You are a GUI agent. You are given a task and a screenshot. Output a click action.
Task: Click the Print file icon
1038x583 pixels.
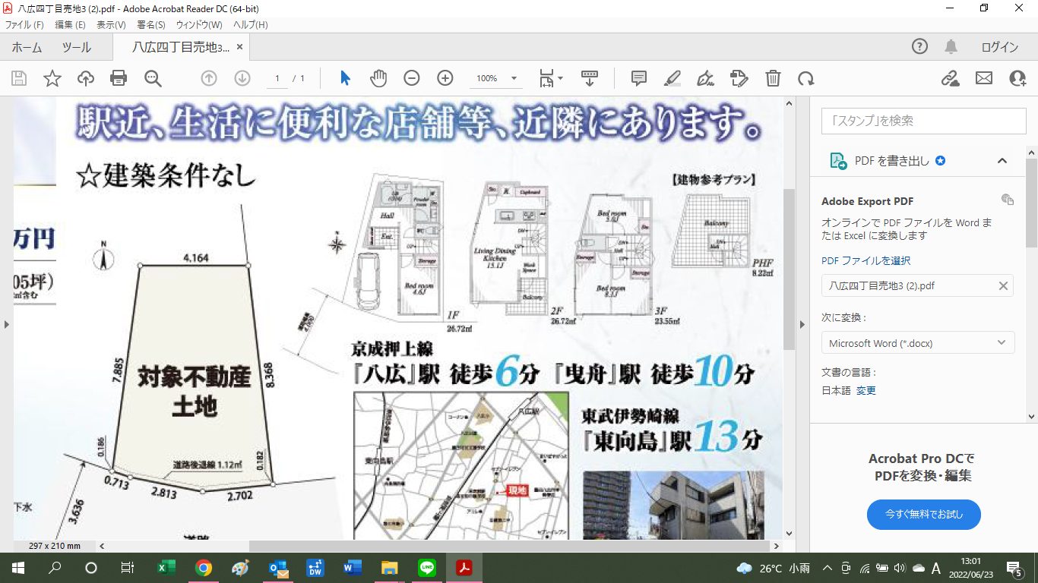119,78
